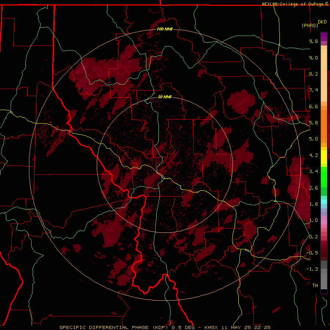Click the cyan segment of the color scale
The height and width of the screenshot is (330, 330).
[x=324, y=202]
